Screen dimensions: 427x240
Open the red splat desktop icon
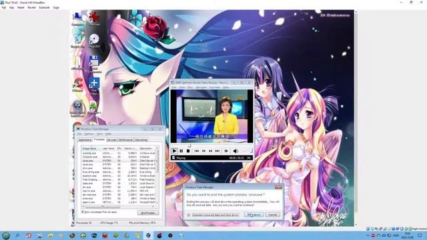pos(94,19)
